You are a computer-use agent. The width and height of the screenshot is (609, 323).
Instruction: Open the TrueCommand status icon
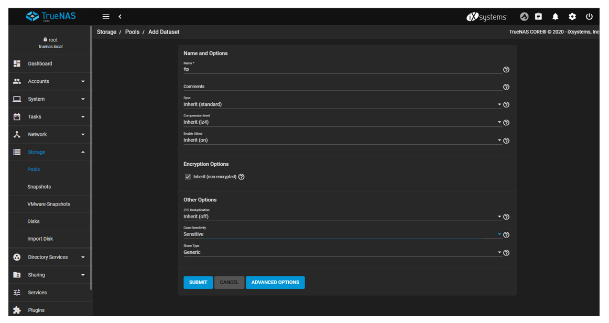click(x=524, y=16)
